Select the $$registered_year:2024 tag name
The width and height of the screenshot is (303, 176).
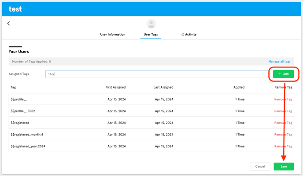(28, 146)
